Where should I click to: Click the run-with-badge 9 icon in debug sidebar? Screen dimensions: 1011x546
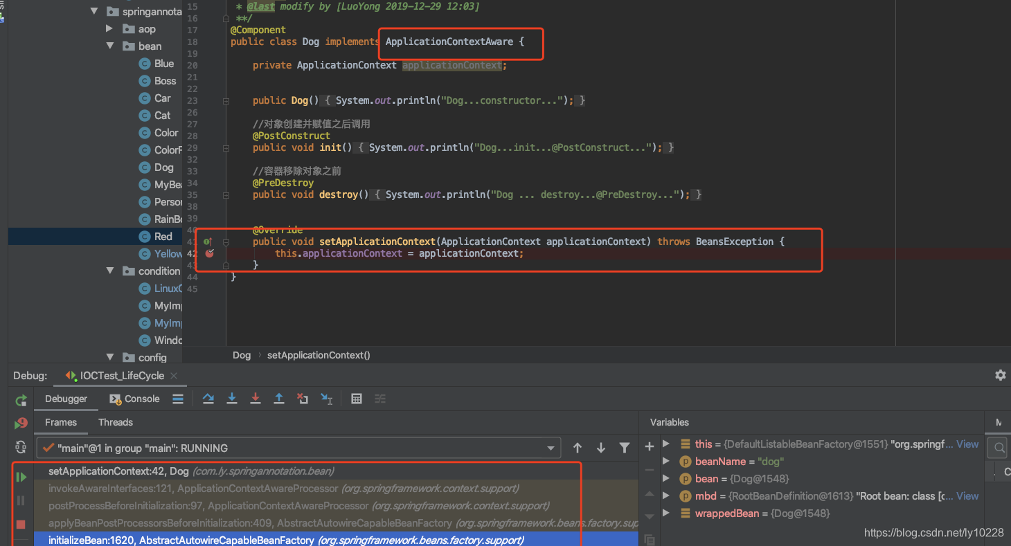click(21, 423)
